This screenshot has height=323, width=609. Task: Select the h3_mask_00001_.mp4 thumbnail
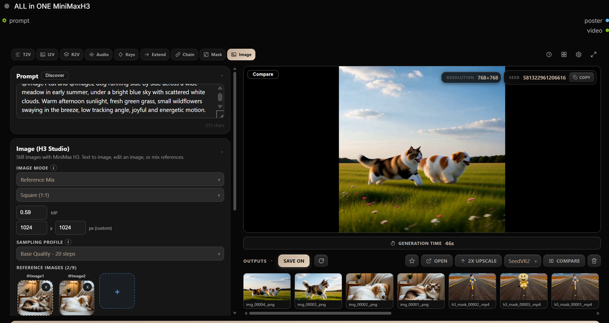tap(575, 290)
